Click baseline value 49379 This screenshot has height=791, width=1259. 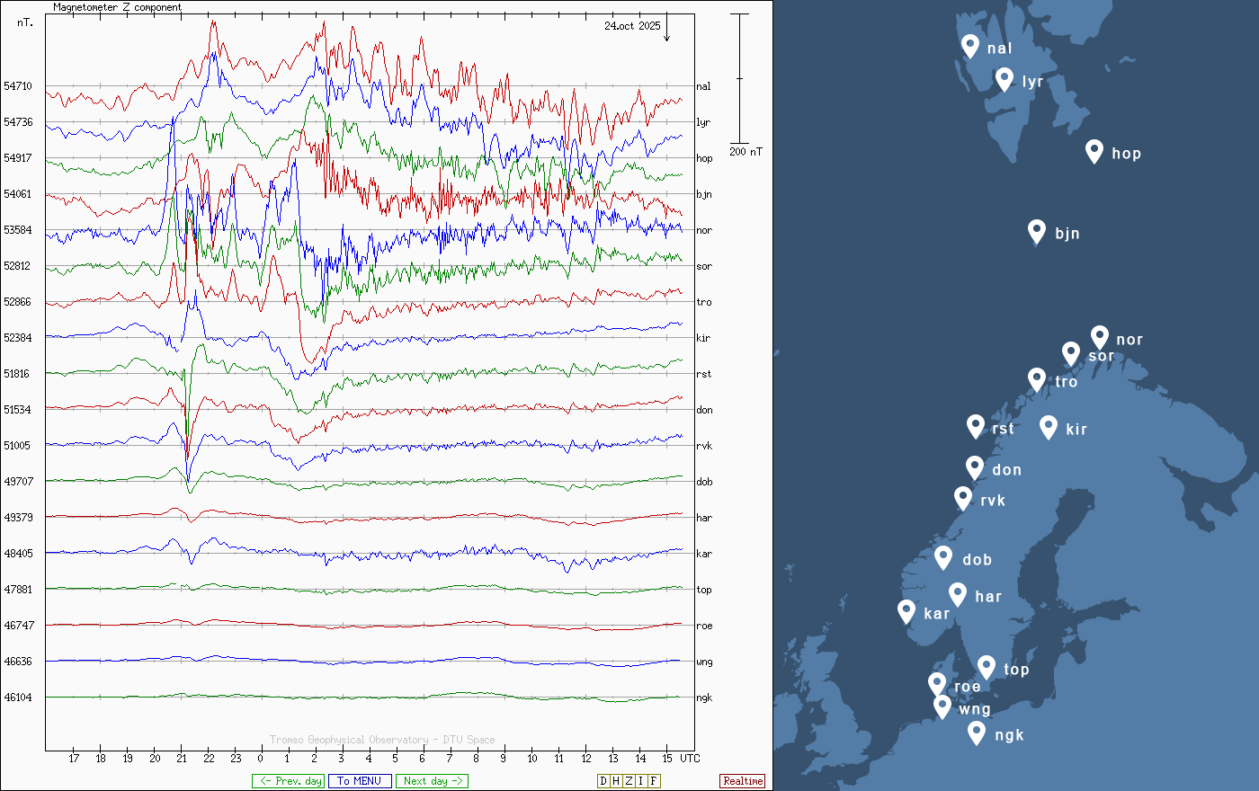(17, 518)
